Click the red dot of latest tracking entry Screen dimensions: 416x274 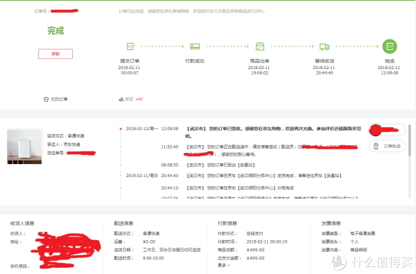[121, 129]
